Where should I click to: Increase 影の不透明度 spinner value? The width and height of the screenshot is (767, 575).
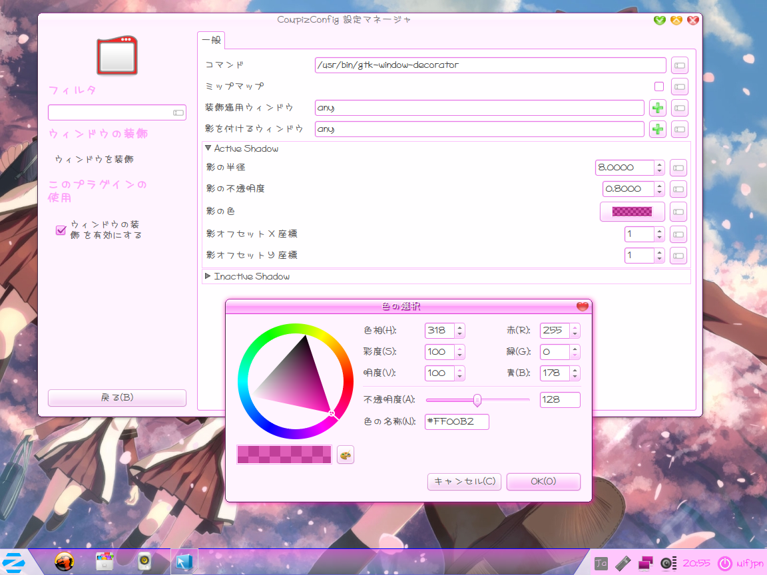click(660, 186)
